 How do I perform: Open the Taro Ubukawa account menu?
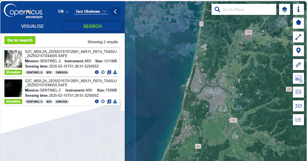tap(91, 12)
